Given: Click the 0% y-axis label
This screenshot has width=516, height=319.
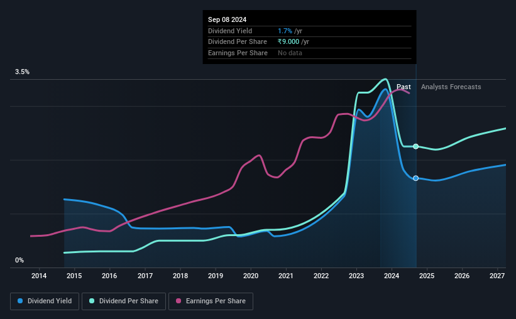Looking at the screenshot, I should pos(19,260).
